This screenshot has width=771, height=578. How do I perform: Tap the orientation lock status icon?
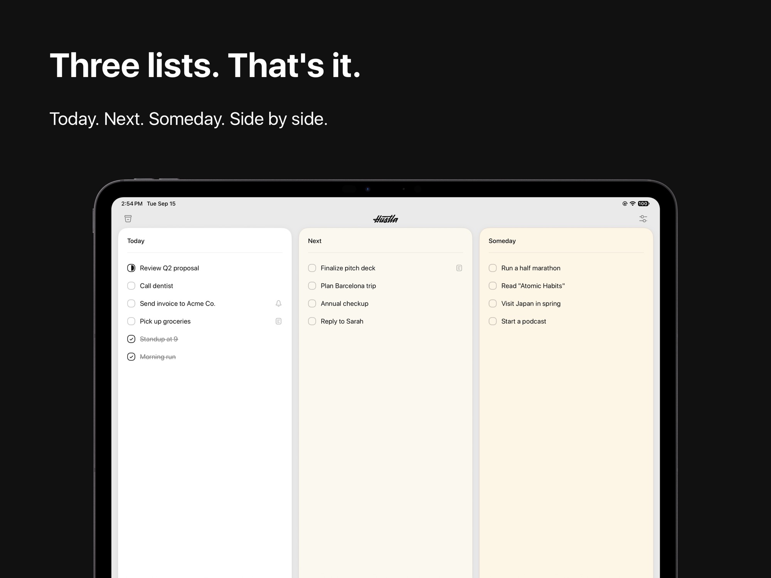(x=625, y=203)
